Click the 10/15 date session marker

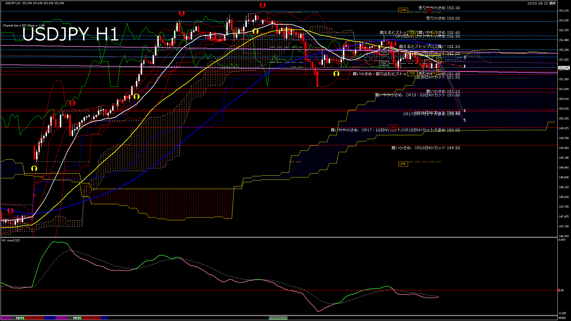pyautogui.click(x=77, y=318)
